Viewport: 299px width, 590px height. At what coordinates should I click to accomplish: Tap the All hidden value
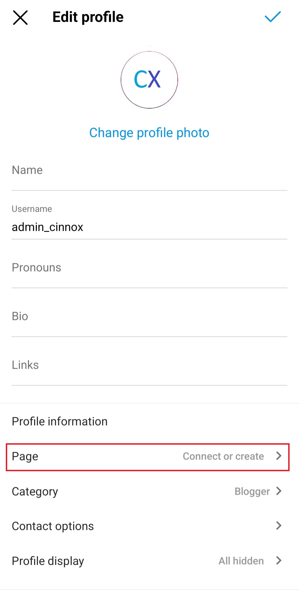pos(241,561)
